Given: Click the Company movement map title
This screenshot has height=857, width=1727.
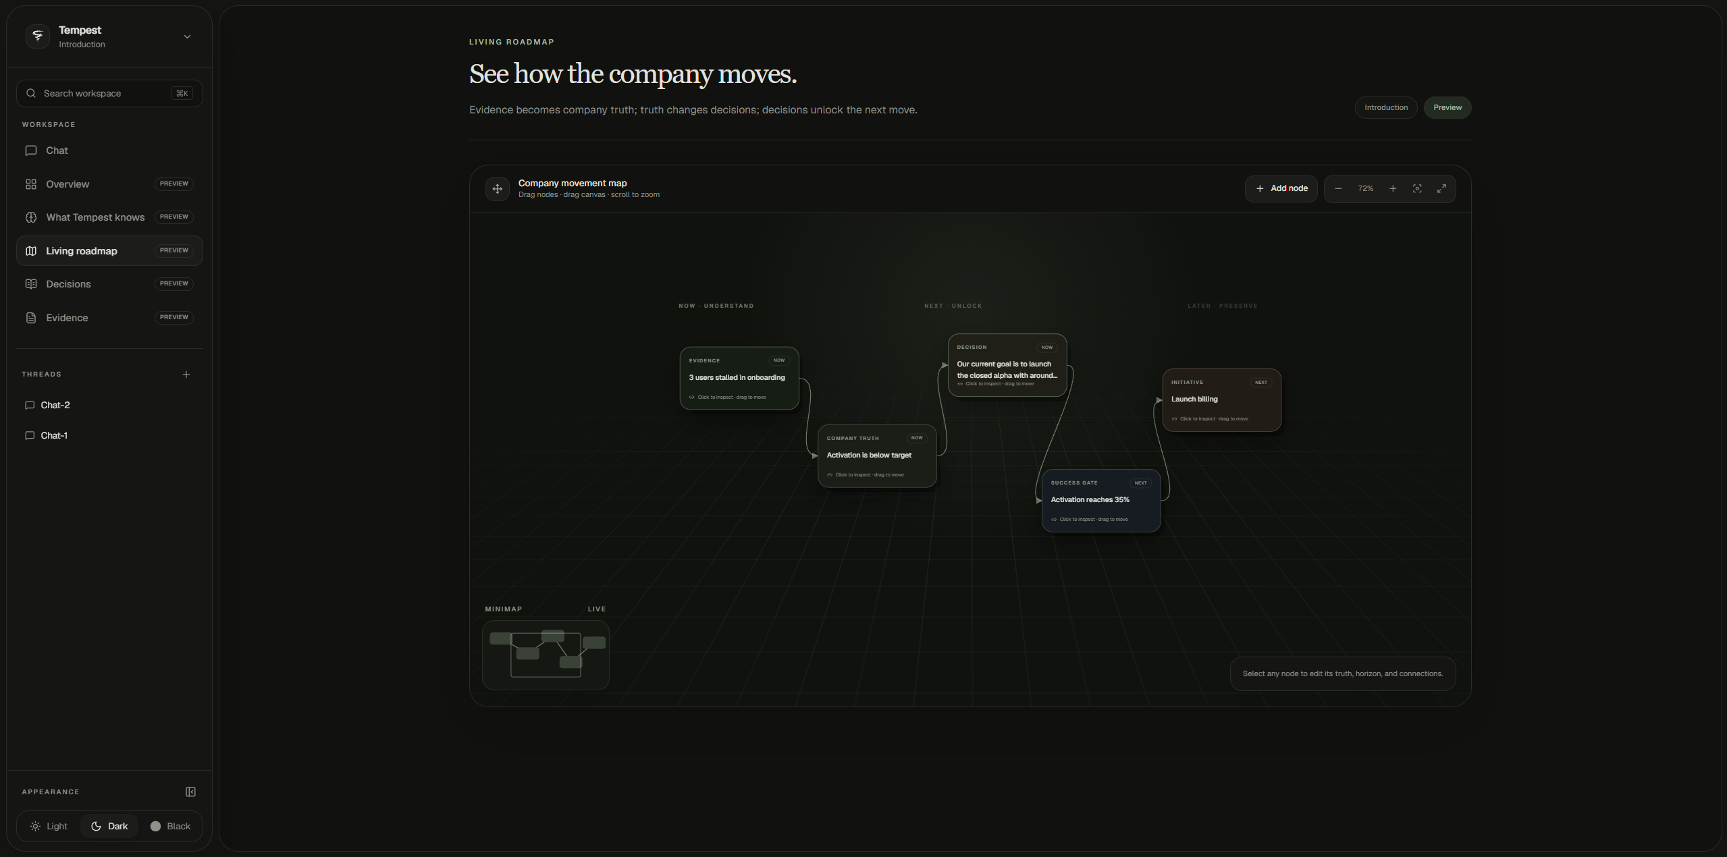Looking at the screenshot, I should (572, 184).
